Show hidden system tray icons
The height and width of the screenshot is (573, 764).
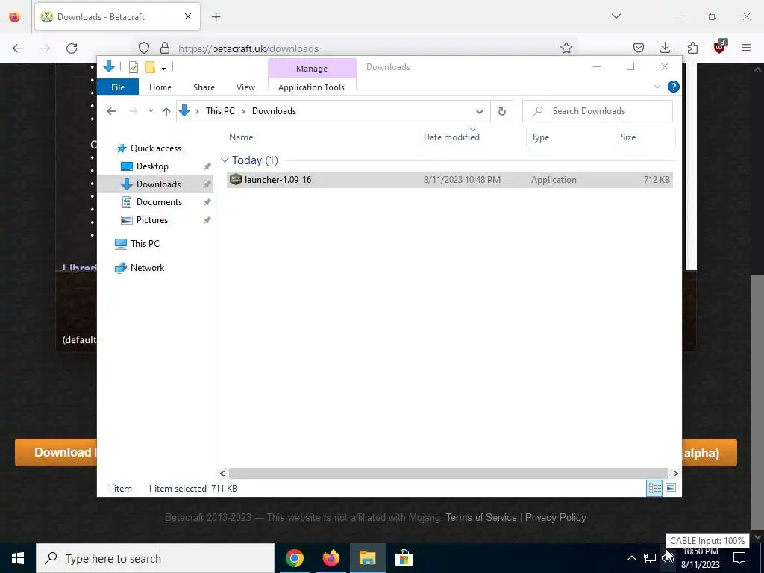tap(631, 558)
